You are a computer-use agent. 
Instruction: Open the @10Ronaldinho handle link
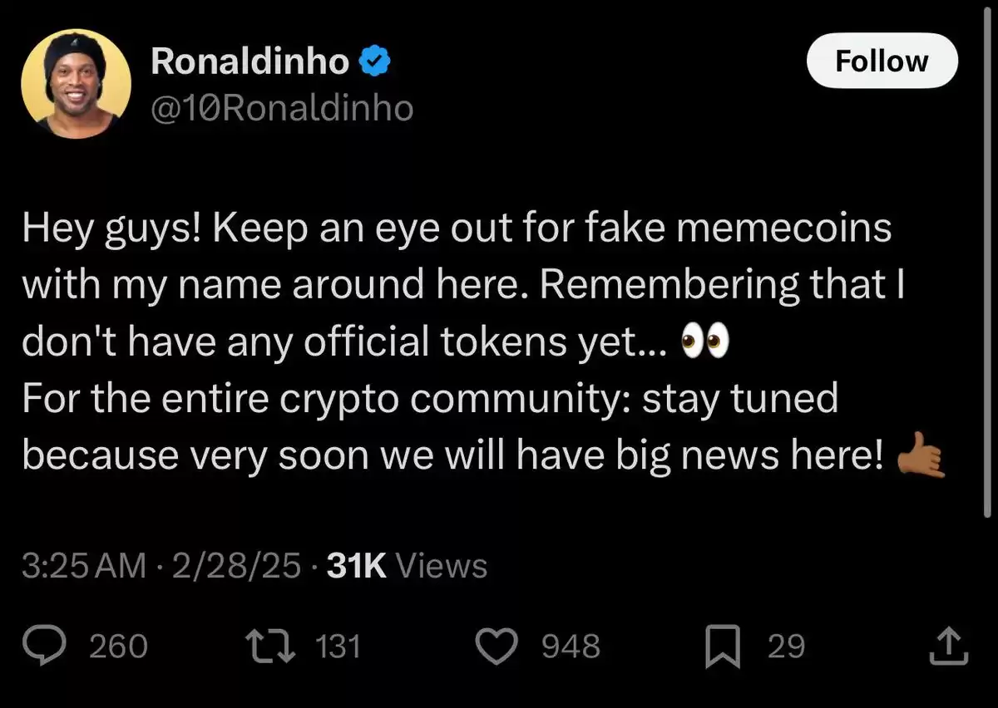(281, 109)
